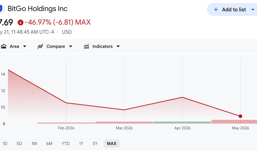Click the 10 price axis label

pyautogui.click(x=3, y=107)
